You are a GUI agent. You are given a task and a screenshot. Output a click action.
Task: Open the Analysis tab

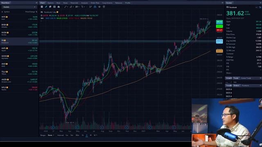84,3
